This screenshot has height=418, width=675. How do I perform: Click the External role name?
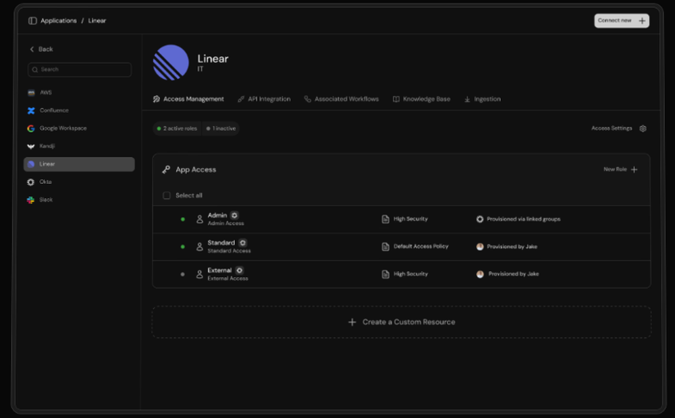tap(219, 270)
